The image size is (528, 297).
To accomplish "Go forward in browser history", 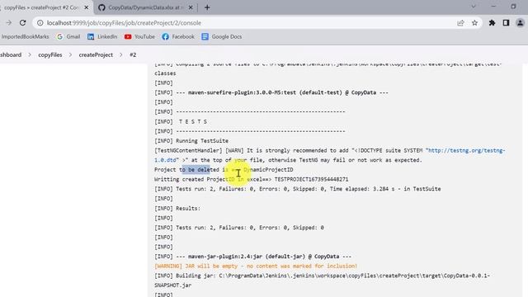I will pos(9,23).
